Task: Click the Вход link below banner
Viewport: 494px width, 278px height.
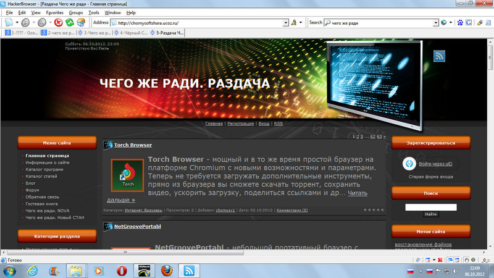Action: click(x=264, y=124)
